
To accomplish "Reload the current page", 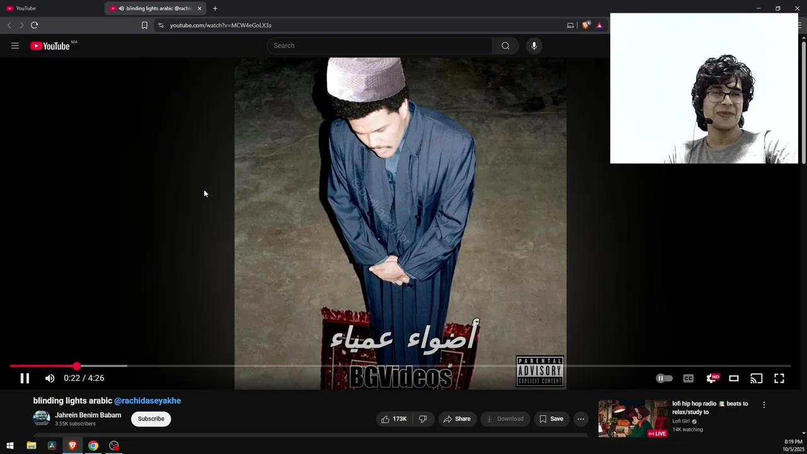I will [x=34, y=25].
